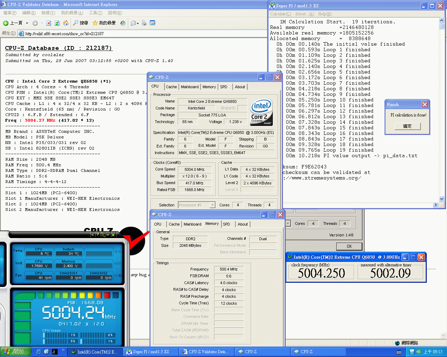Screen dimensions: 447x357
Task: Open the 說明(H) menu in Internet Explorer
Action: (115, 13)
